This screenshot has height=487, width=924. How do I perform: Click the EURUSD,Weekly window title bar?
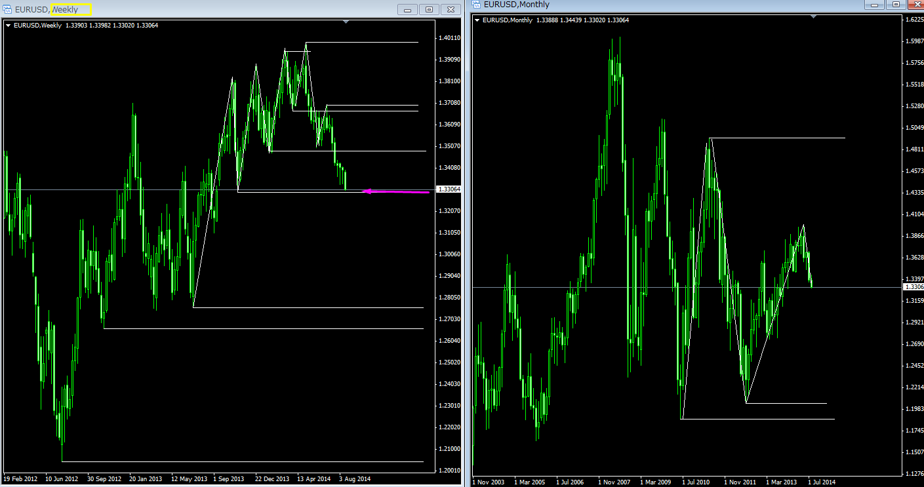point(197,9)
